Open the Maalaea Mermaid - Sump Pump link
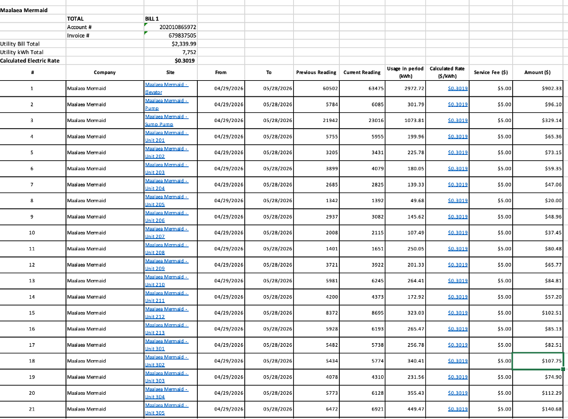568x419 pixels. point(167,120)
